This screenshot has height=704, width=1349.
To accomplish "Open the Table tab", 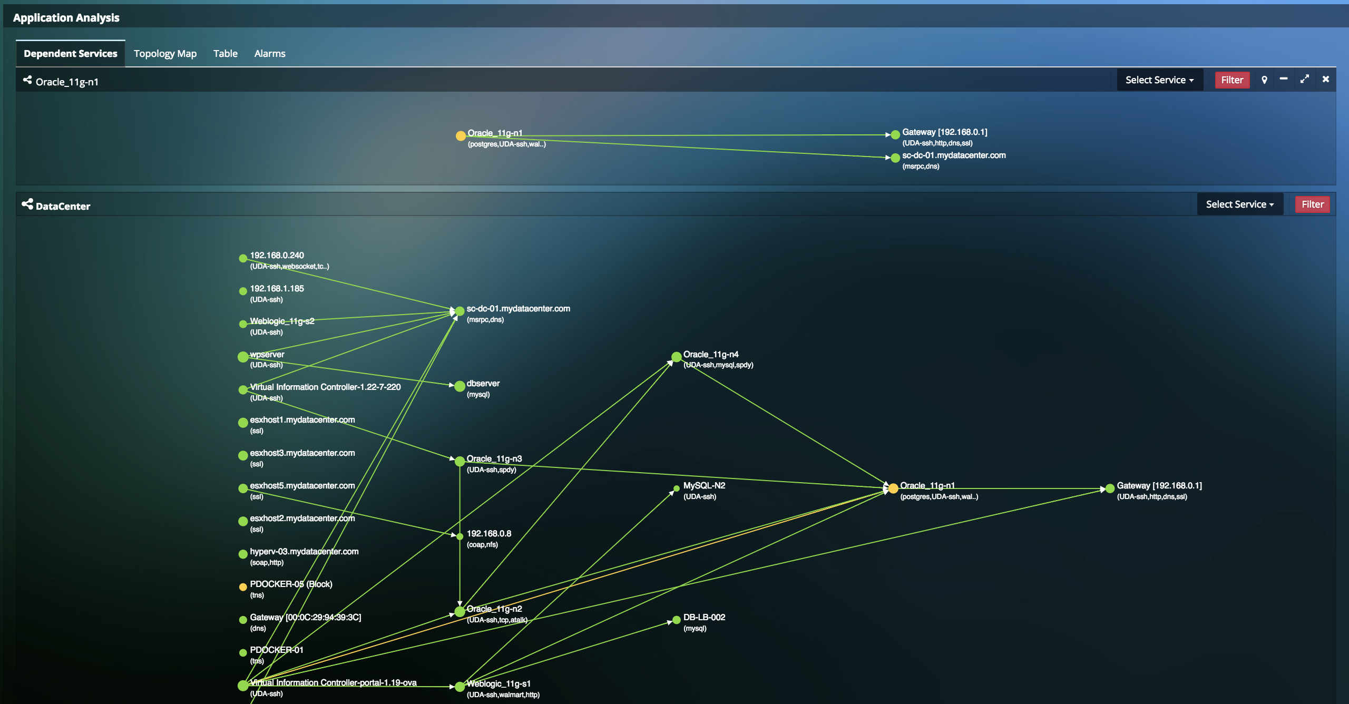I will [x=225, y=54].
